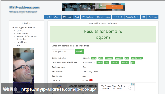Click 'Try Google Cloud Platform' ad text
Screen dimensions: 165x94
coord(113,87)
